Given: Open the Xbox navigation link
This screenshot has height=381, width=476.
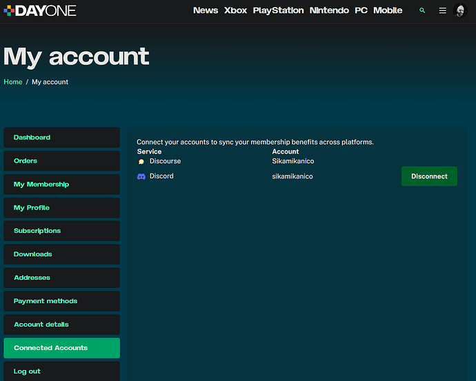Looking at the screenshot, I should click(235, 10).
